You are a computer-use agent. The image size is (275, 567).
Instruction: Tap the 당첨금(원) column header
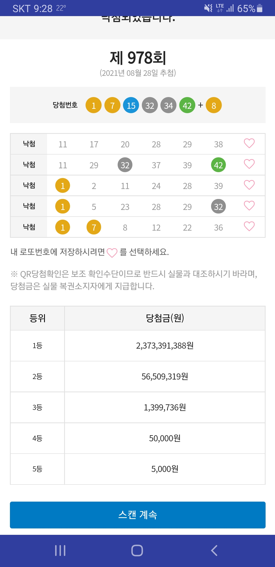coord(165,318)
